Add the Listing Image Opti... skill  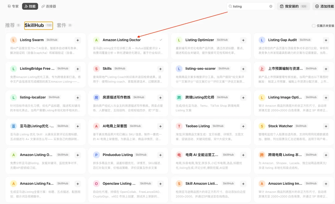click(326, 98)
